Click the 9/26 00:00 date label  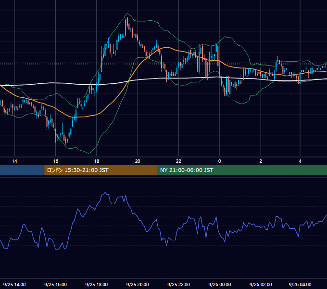220,284
